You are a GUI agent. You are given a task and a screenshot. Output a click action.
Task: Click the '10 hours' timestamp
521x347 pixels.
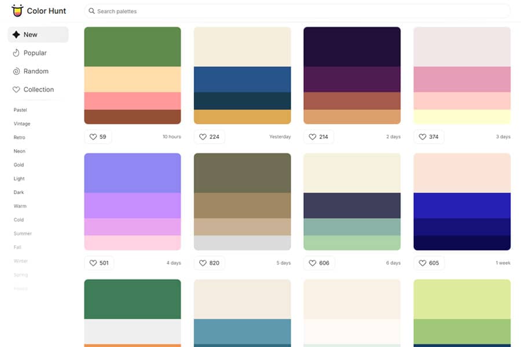(x=172, y=137)
